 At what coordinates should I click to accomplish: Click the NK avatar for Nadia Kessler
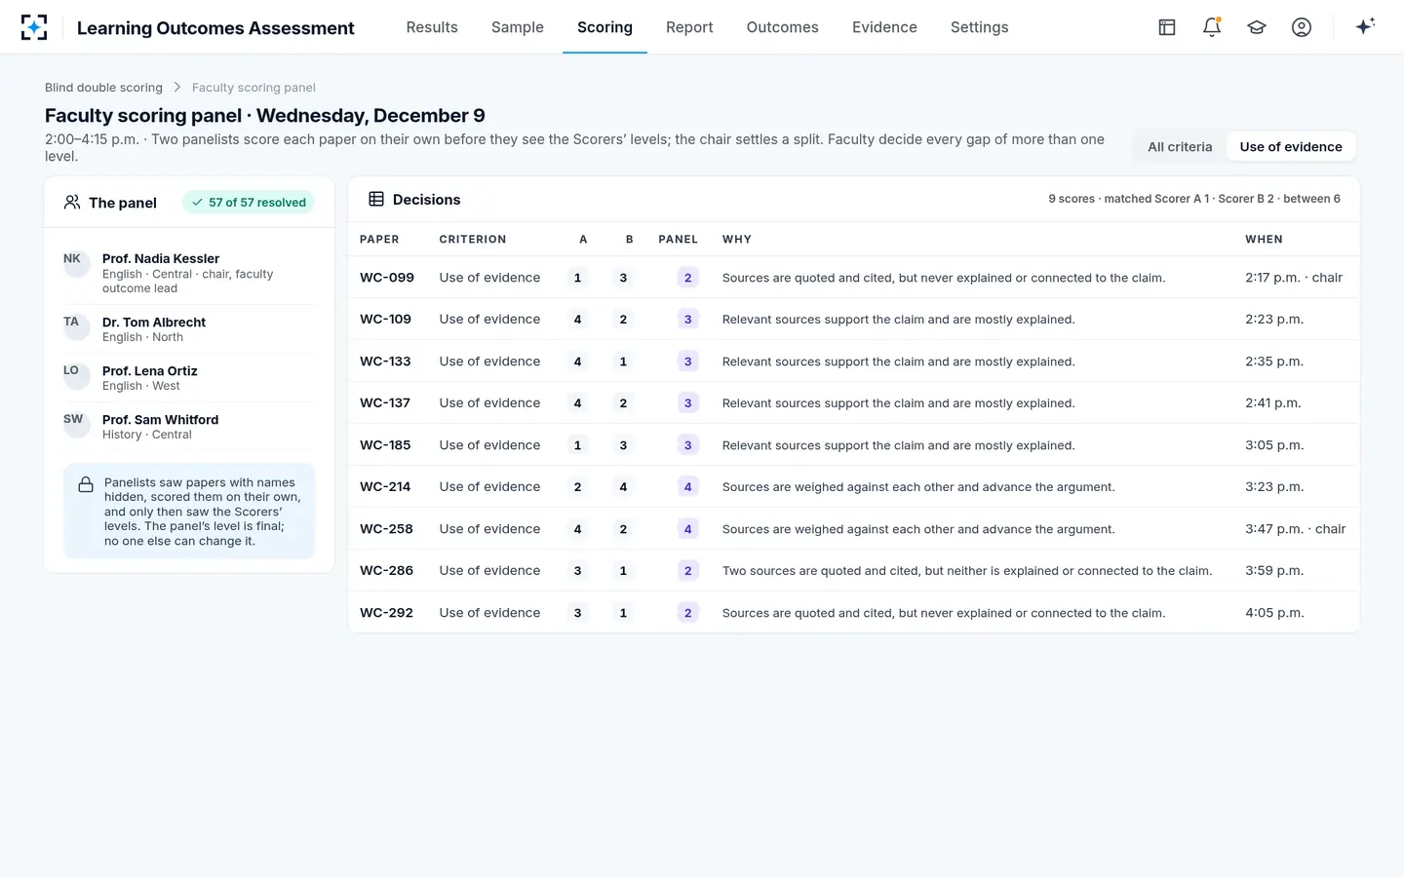pyautogui.click(x=76, y=264)
